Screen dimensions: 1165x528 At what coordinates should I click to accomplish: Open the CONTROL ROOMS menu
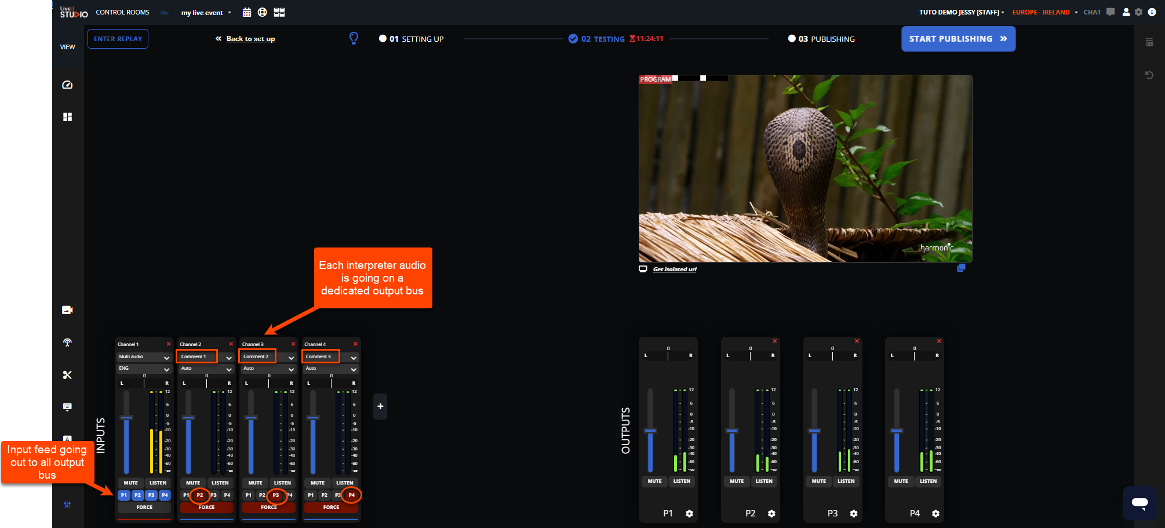pyautogui.click(x=122, y=12)
